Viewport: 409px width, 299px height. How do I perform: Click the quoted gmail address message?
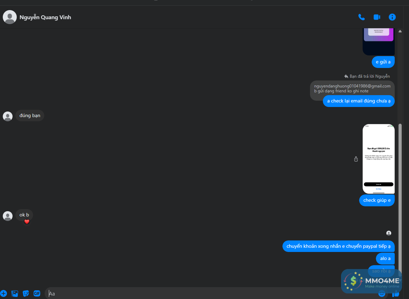(x=352, y=89)
